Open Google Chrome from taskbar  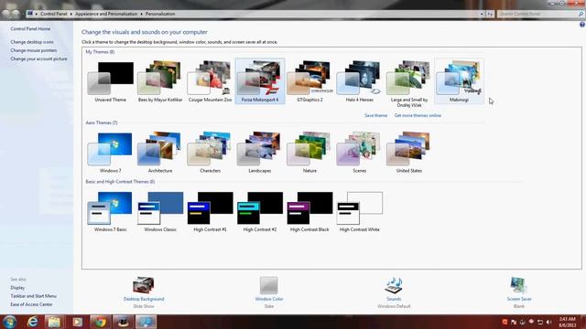tap(100, 322)
